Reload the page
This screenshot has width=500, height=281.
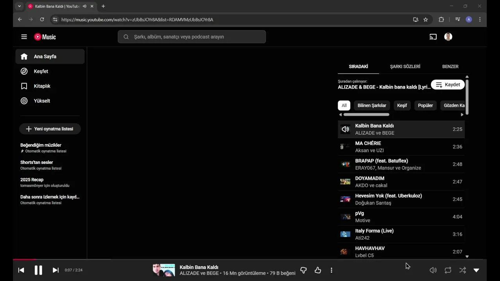click(42, 20)
